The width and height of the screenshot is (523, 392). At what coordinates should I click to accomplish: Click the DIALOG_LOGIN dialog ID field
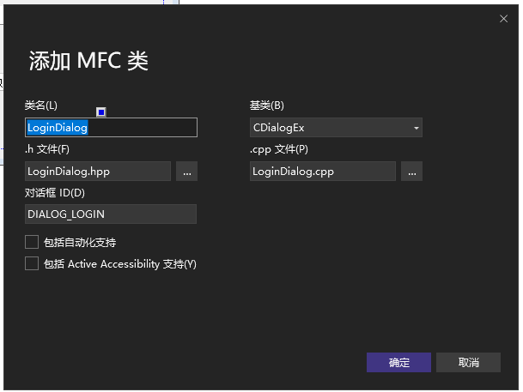pos(111,214)
